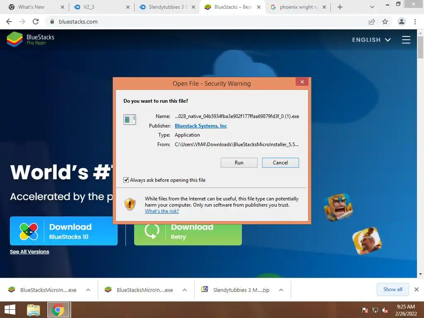Open the What's the risk? link

coord(162,211)
